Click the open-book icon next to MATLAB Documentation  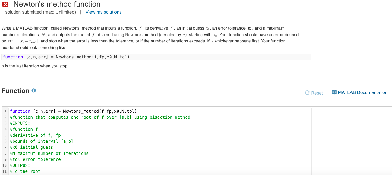334,92
